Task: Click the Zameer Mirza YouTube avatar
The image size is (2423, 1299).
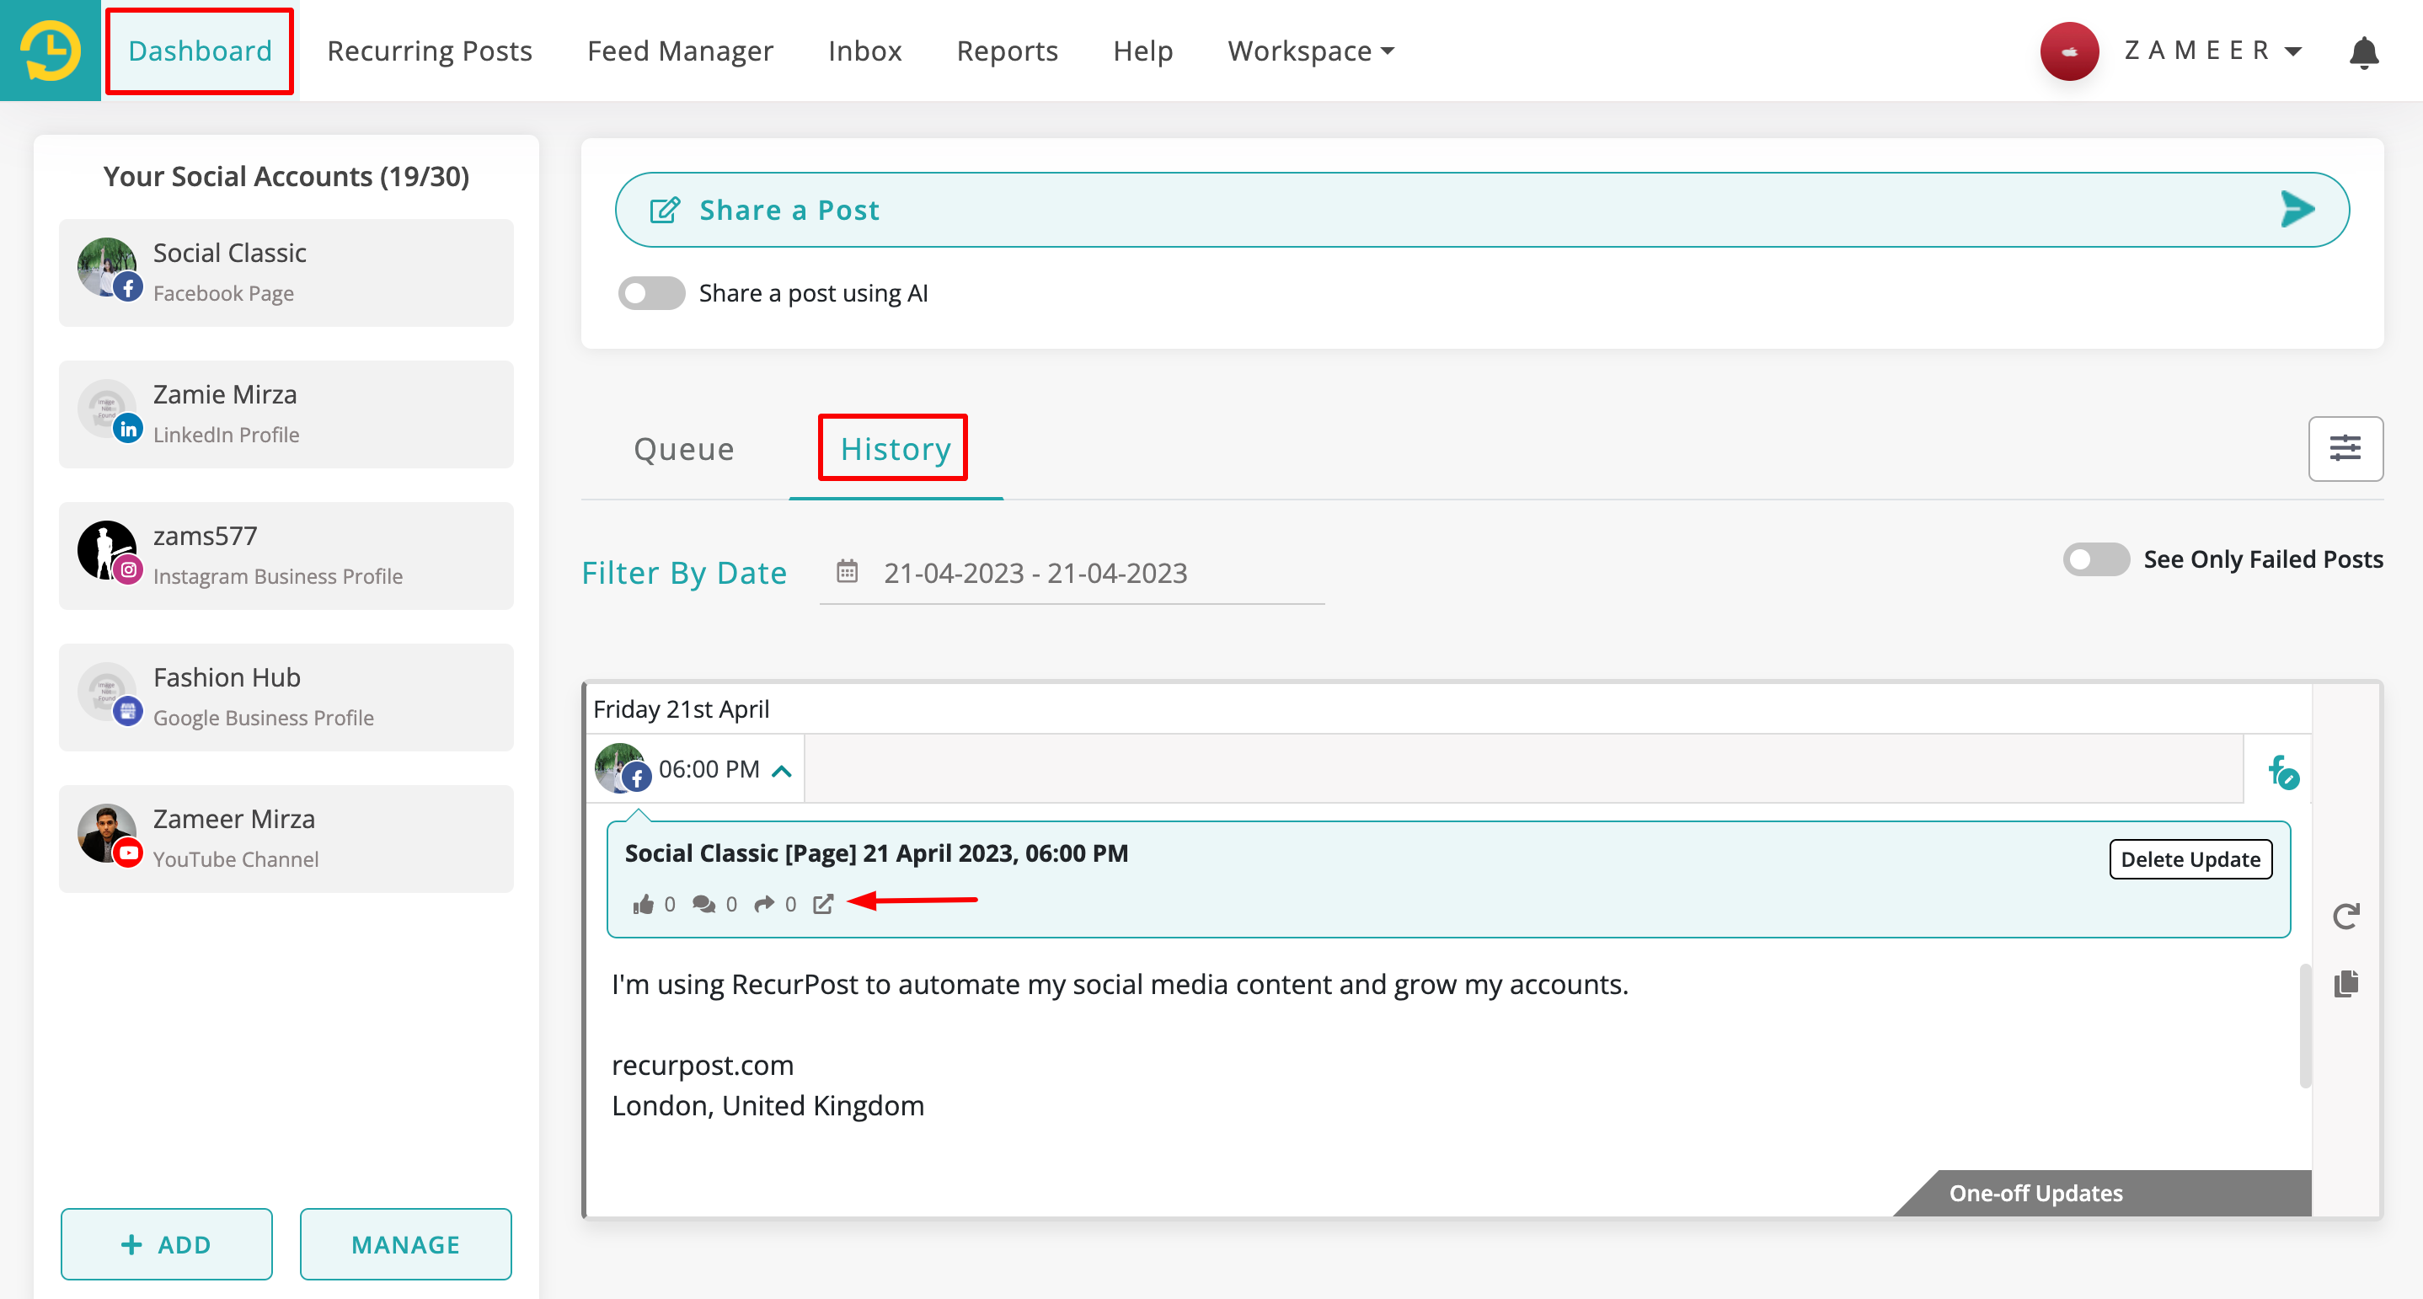Action: click(x=110, y=836)
